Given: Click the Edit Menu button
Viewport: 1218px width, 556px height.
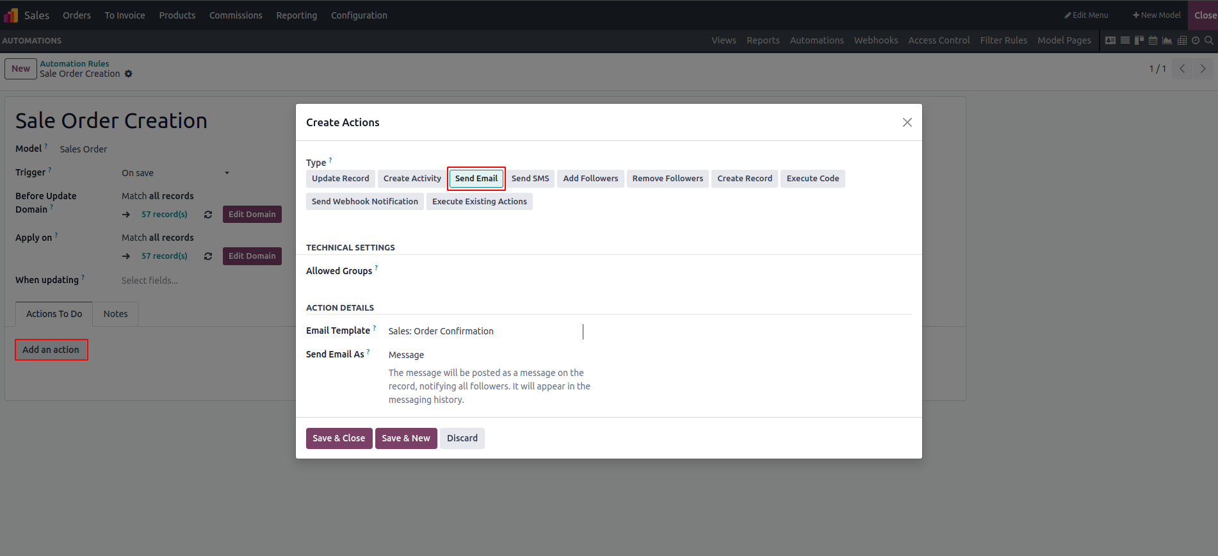Looking at the screenshot, I should 1086,15.
